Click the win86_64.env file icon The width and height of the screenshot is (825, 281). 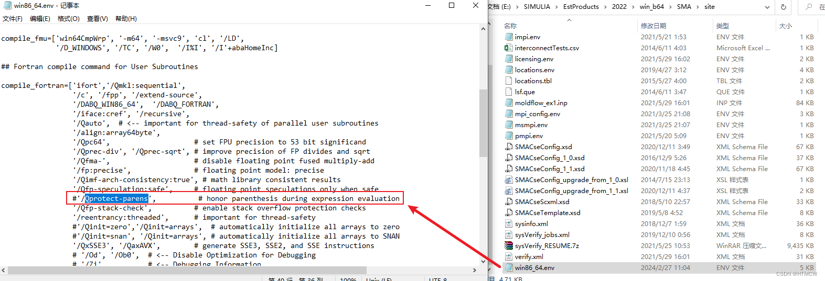[x=508, y=267]
